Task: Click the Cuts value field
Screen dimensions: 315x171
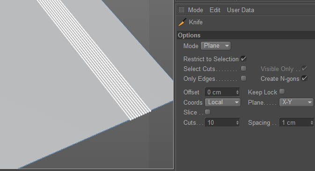Action: pyautogui.click(x=222, y=122)
